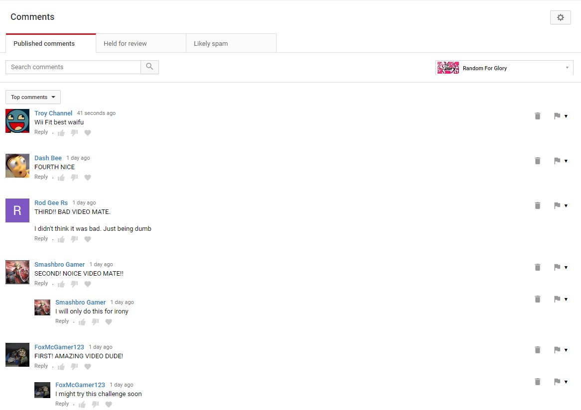Viewport: 581px width, 410px height.
Task: Open the Random For Glory channel dropdown
Action: [x=504, y=68]
